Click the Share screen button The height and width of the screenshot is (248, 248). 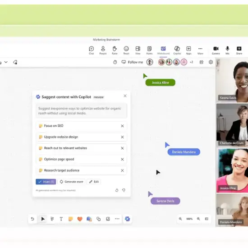click(239, 51)
